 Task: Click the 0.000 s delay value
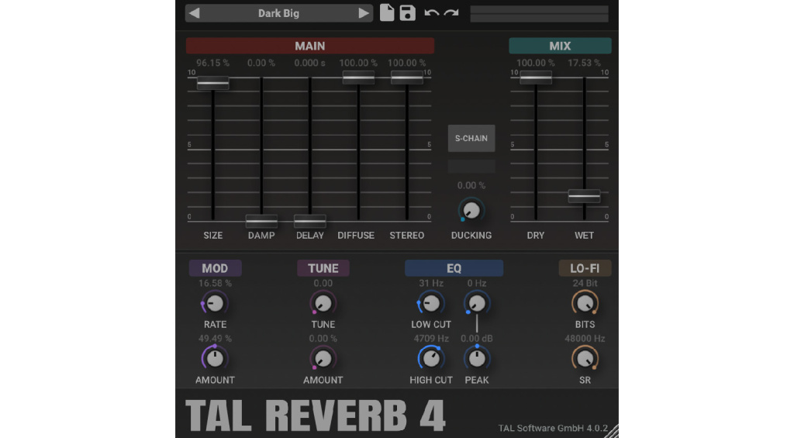(x=310, y=63)
